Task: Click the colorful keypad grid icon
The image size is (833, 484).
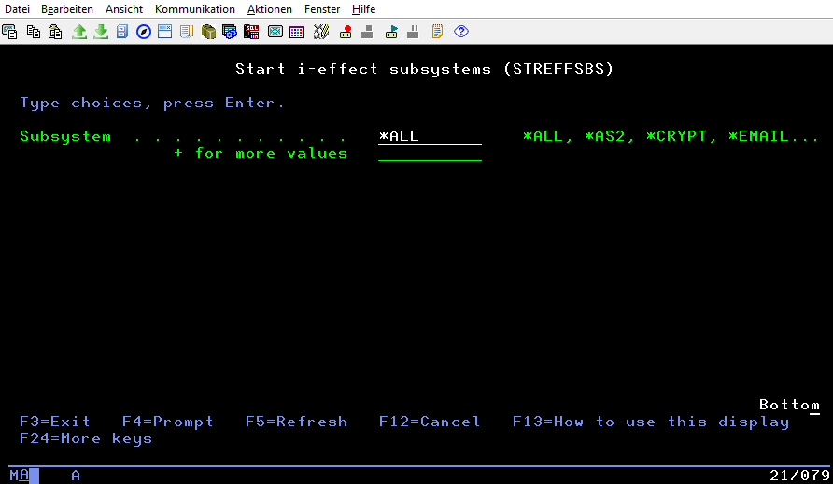Action: pyautogui.click(x=297, y=32)
